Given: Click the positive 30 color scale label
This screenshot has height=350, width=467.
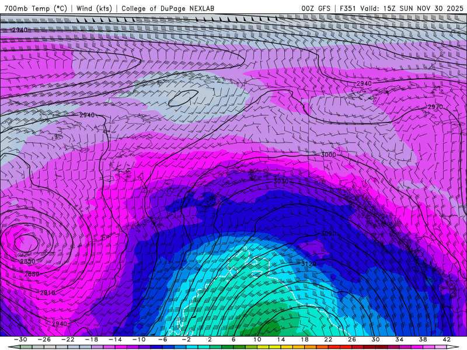Looking at the screenshot, I should click(x=375, y=339).
